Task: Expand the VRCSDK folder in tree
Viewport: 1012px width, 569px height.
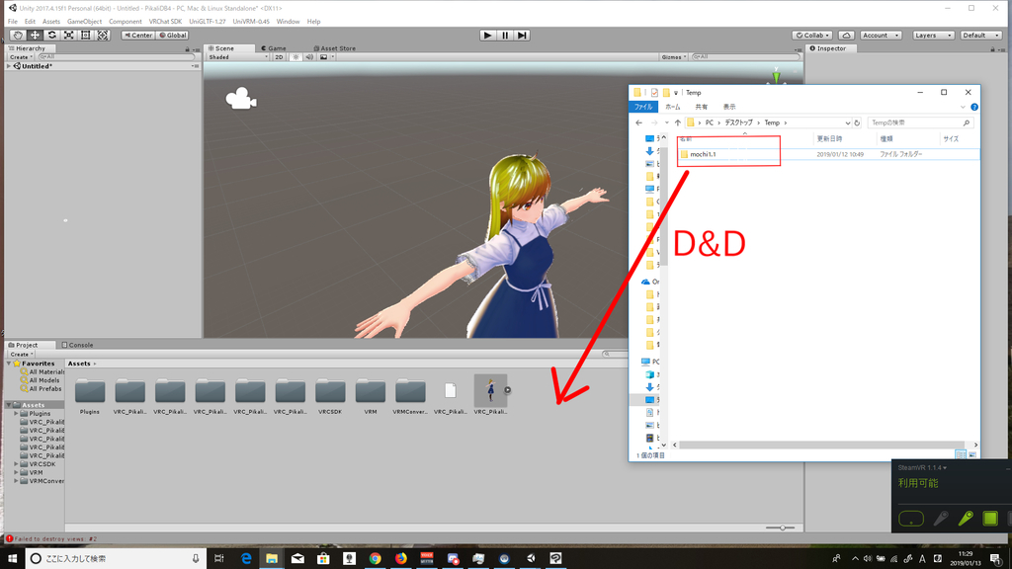Action: click(16, 464)
